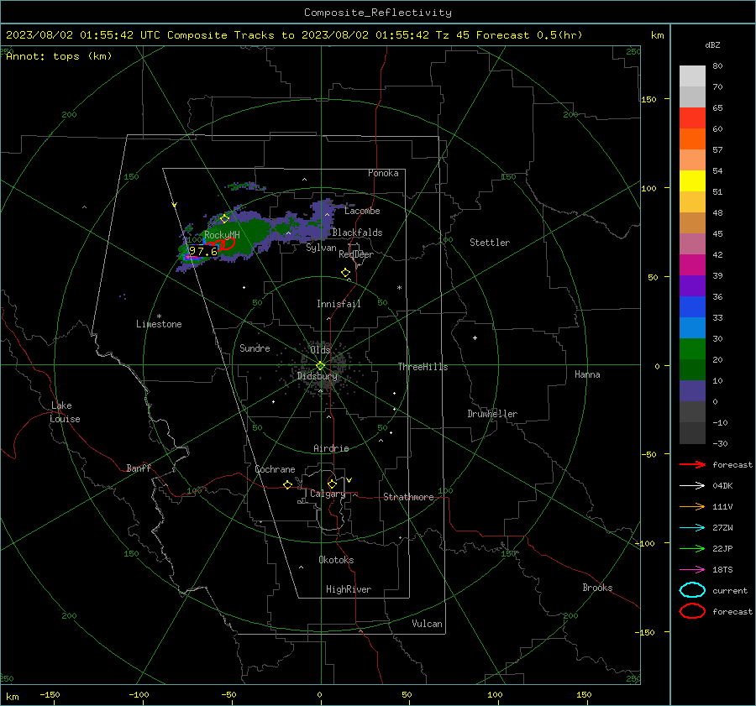Click the cyan current ellipse legend symbol
The width and height of the screenshot is (756, 706).
coord(692,590)
